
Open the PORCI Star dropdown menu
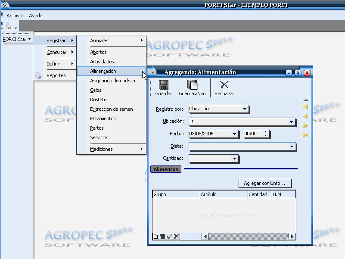pos(17,39)
